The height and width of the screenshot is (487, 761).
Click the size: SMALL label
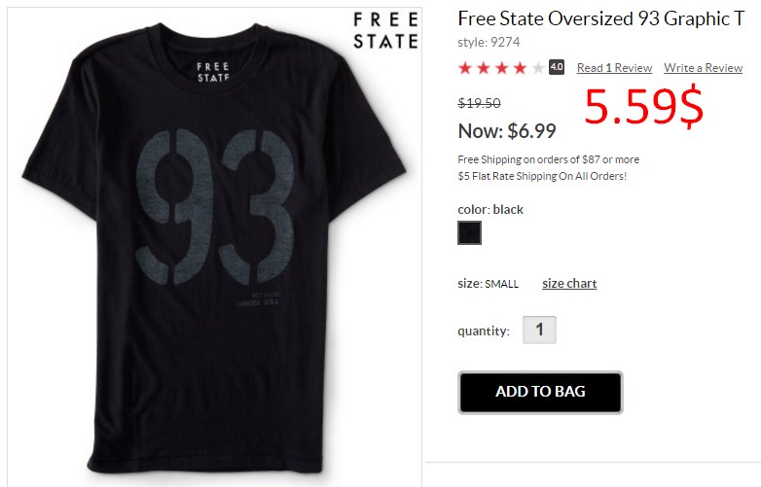(x=488, y=284)
